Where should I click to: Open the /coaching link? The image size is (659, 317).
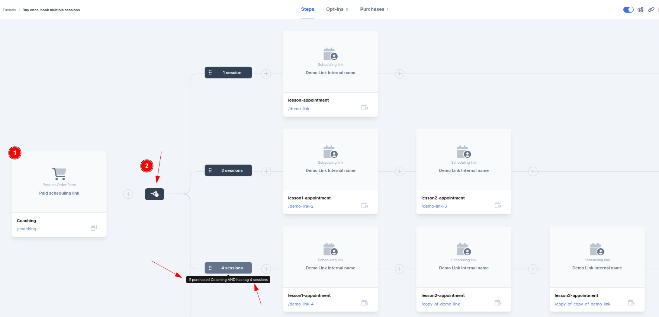coord(27,229)
